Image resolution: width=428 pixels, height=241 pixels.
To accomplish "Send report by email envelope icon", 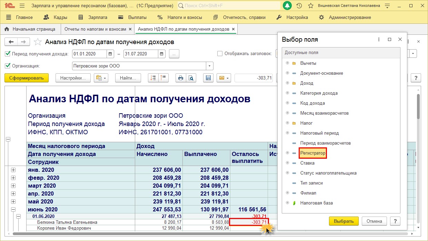I will 223,78.
